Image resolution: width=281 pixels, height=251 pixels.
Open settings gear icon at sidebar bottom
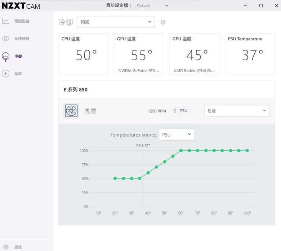click(5, 247)
